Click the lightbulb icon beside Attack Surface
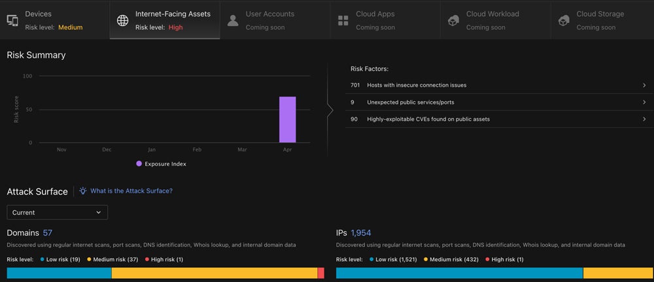This screenshot has width=654, height=282. (83, 191)
